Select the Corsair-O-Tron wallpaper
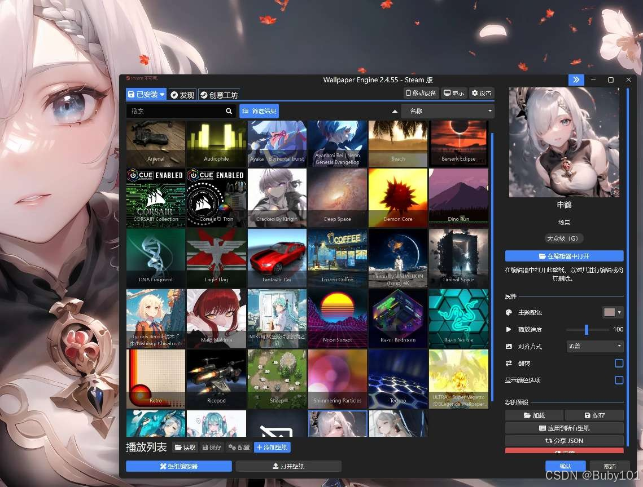The image size is (643, 487). click(x=216, y=197)
